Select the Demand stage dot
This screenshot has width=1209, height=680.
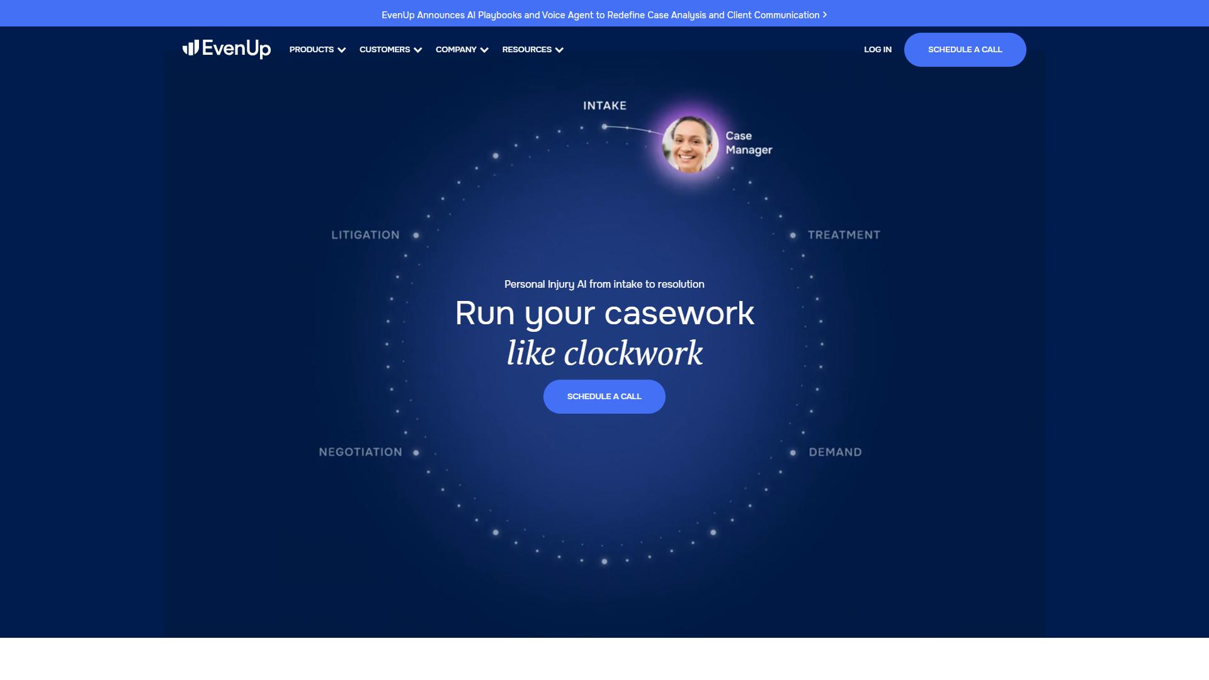tap(793, 453)
